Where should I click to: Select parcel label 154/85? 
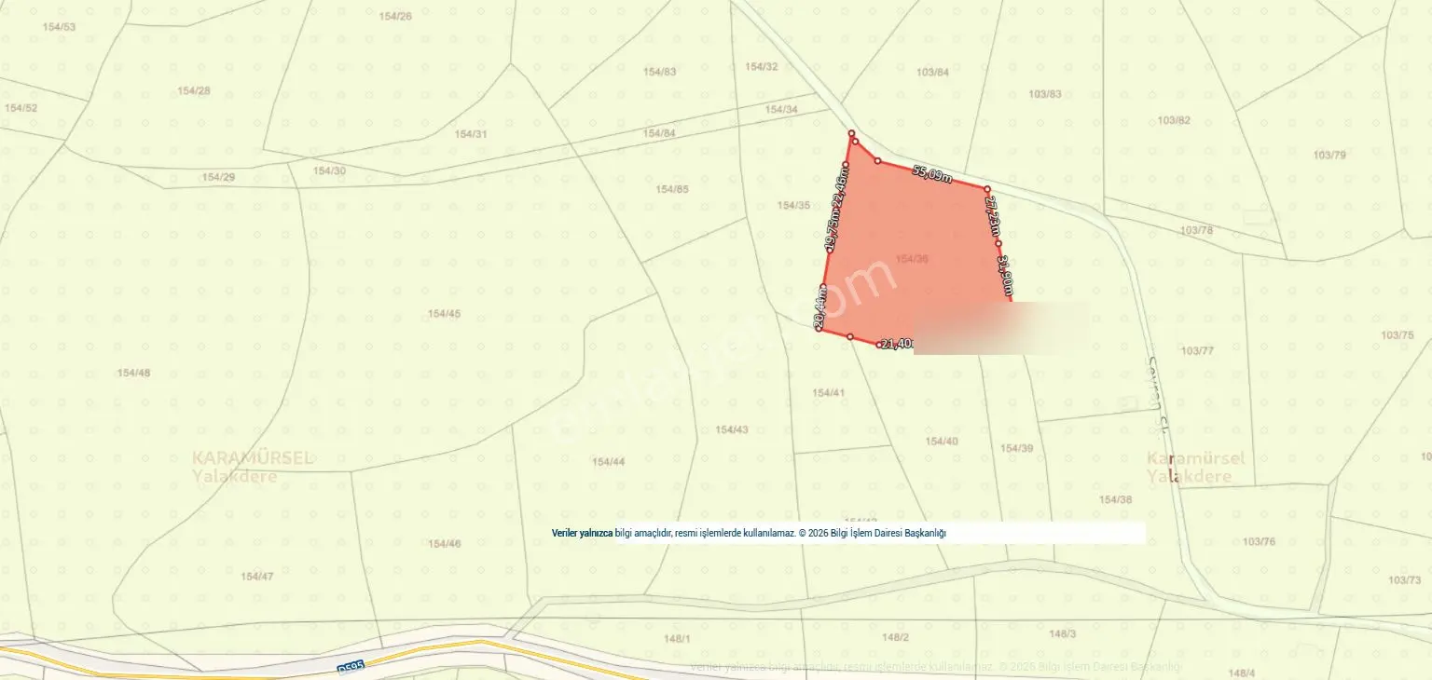(672, 189)
